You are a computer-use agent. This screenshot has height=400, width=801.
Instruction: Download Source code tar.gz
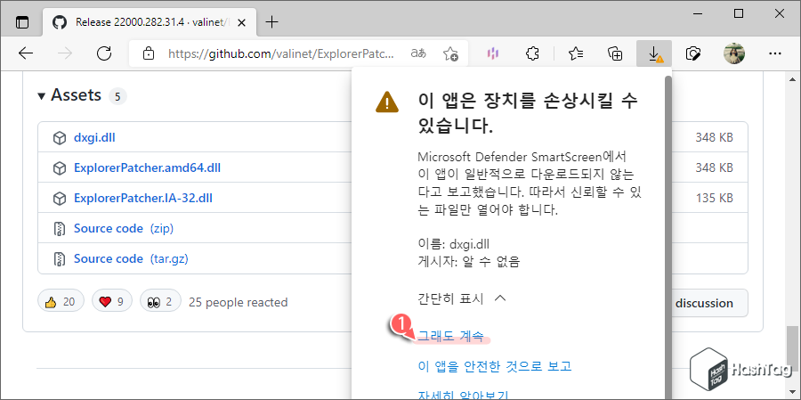tap(131, 259)
